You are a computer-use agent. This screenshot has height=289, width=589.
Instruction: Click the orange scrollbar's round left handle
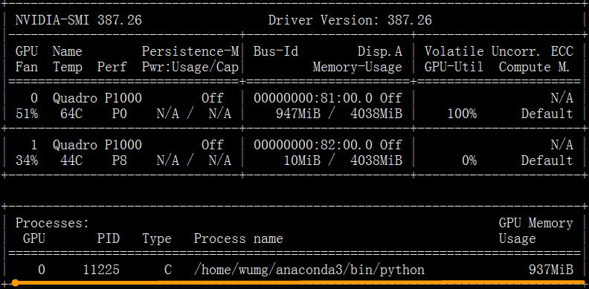pos(16,282)
